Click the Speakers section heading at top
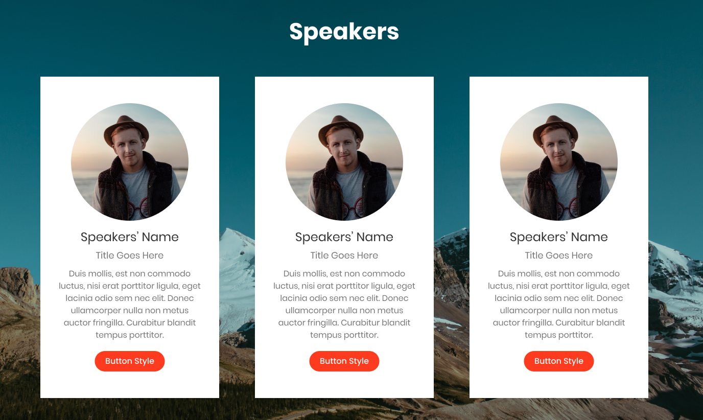703x420 pixels. pos(344,32)
